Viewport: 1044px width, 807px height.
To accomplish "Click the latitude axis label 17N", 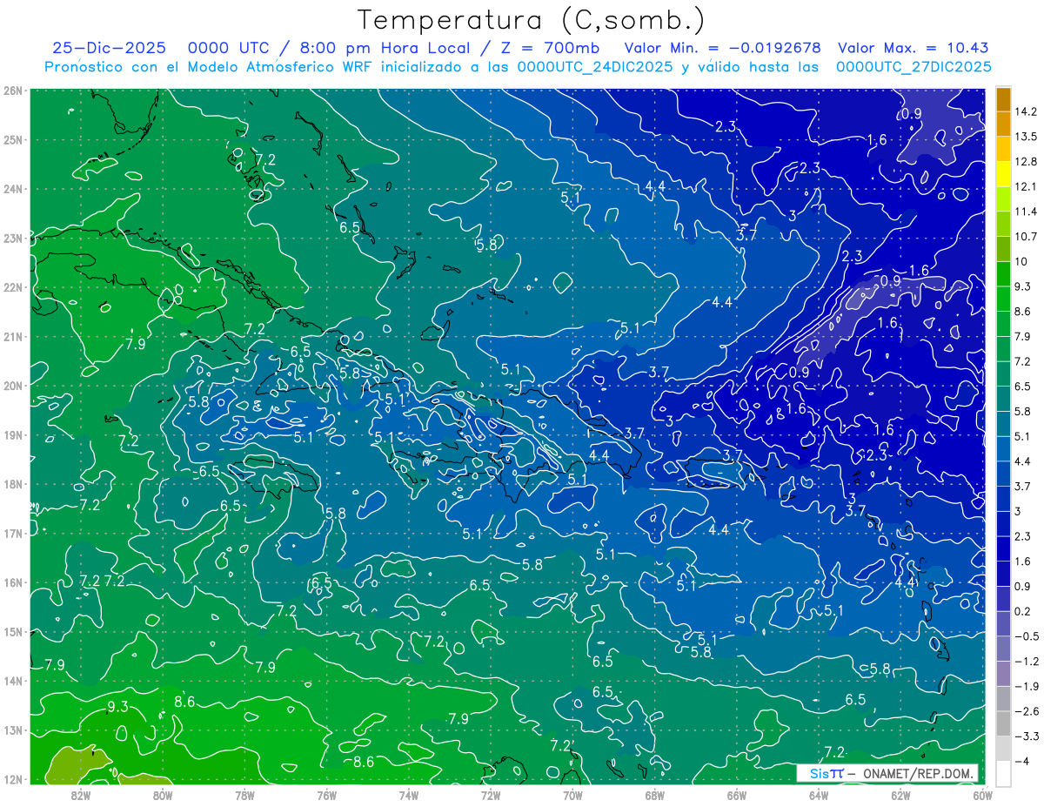I will pos(12,533).
